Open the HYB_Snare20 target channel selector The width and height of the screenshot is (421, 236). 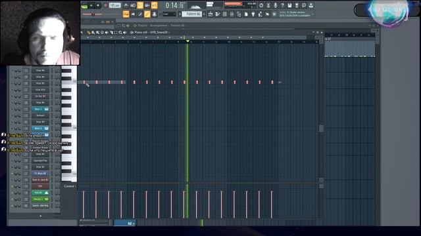coord(159,32)
